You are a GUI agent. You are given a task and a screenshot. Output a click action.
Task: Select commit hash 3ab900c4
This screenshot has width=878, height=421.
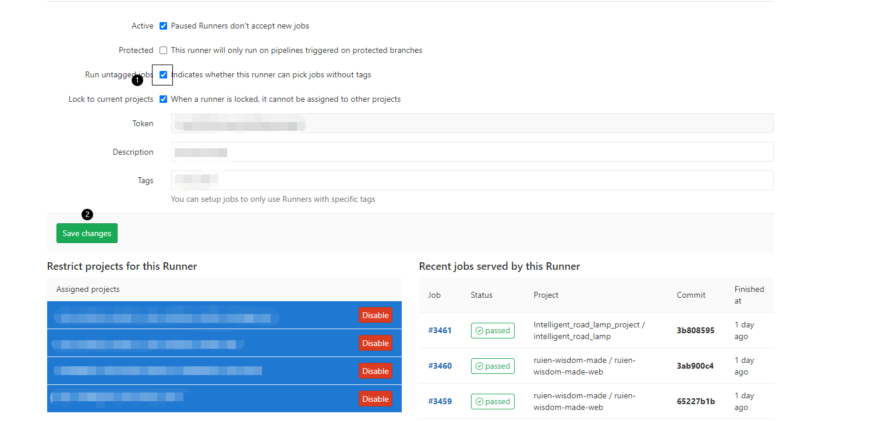coord(695,366)
